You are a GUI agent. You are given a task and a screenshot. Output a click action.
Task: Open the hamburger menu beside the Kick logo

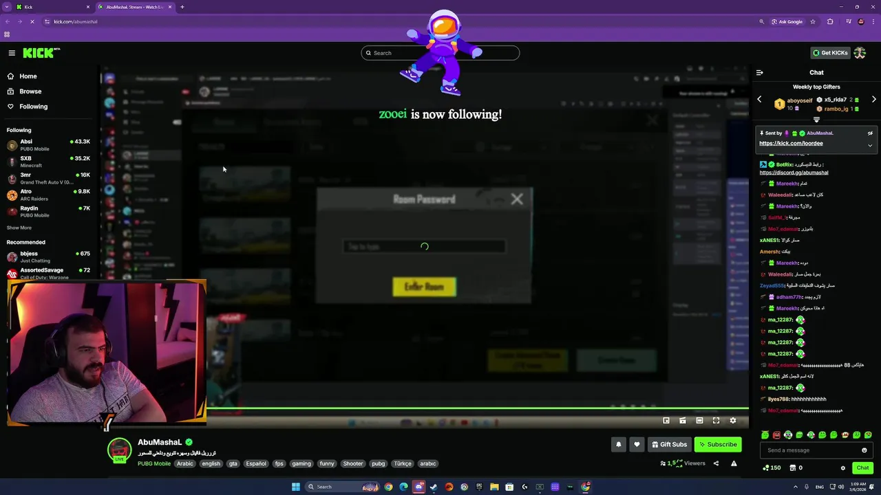tap(12, 53)
